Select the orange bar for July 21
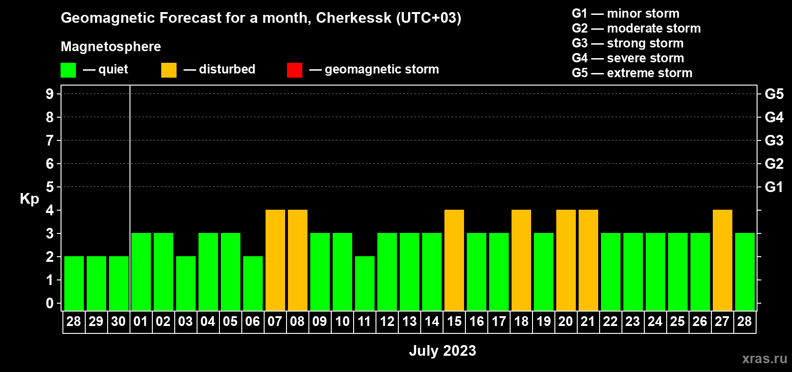 pyautogui.click(x=588, y=260)
